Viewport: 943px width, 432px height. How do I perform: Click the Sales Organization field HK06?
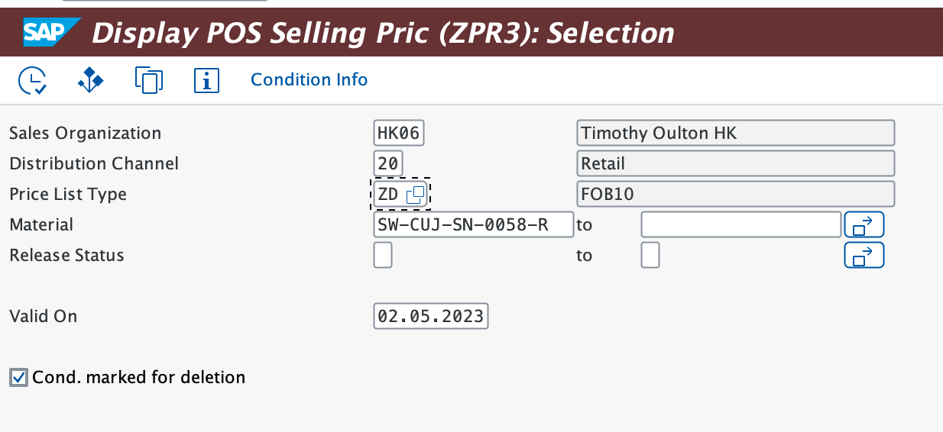coord(398,134)
